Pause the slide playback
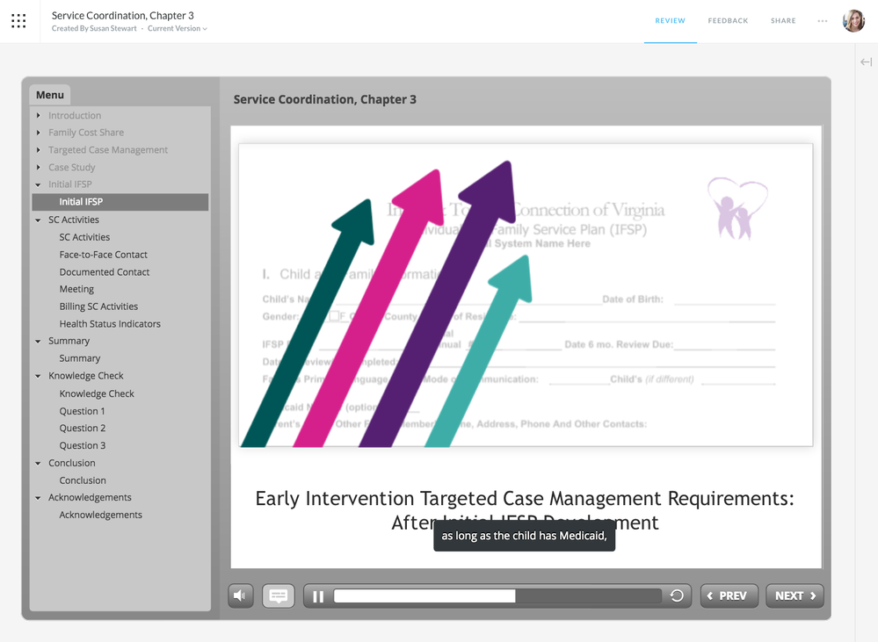The image size is (878, 642). tap(318, 596)
